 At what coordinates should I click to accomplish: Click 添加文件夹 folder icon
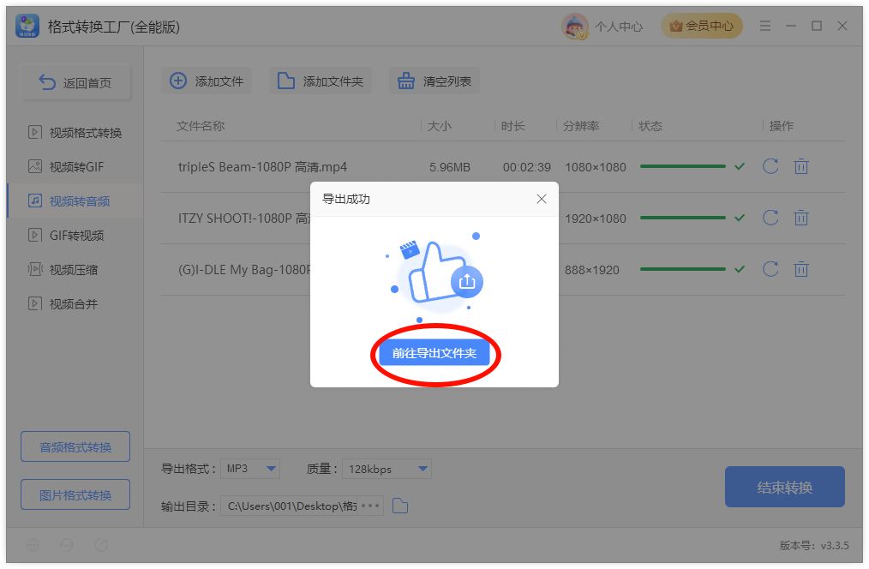[286, 81]
